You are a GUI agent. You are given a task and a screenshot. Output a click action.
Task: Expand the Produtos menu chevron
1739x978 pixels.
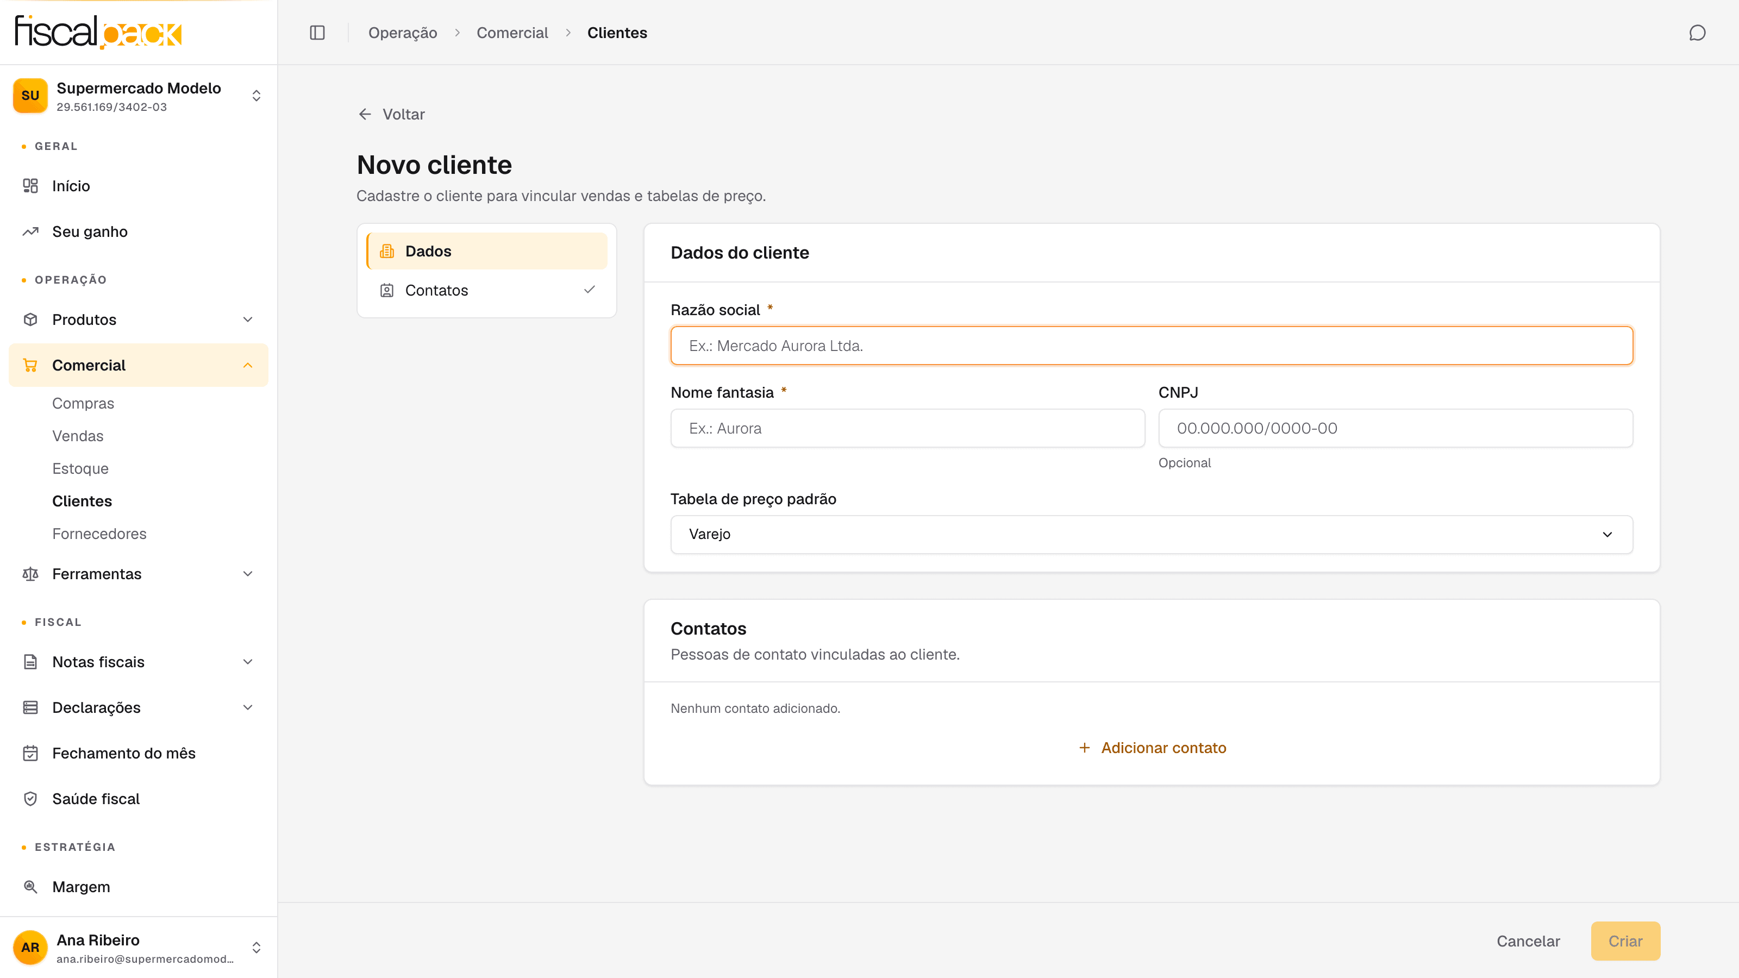[x=248, y=319]
